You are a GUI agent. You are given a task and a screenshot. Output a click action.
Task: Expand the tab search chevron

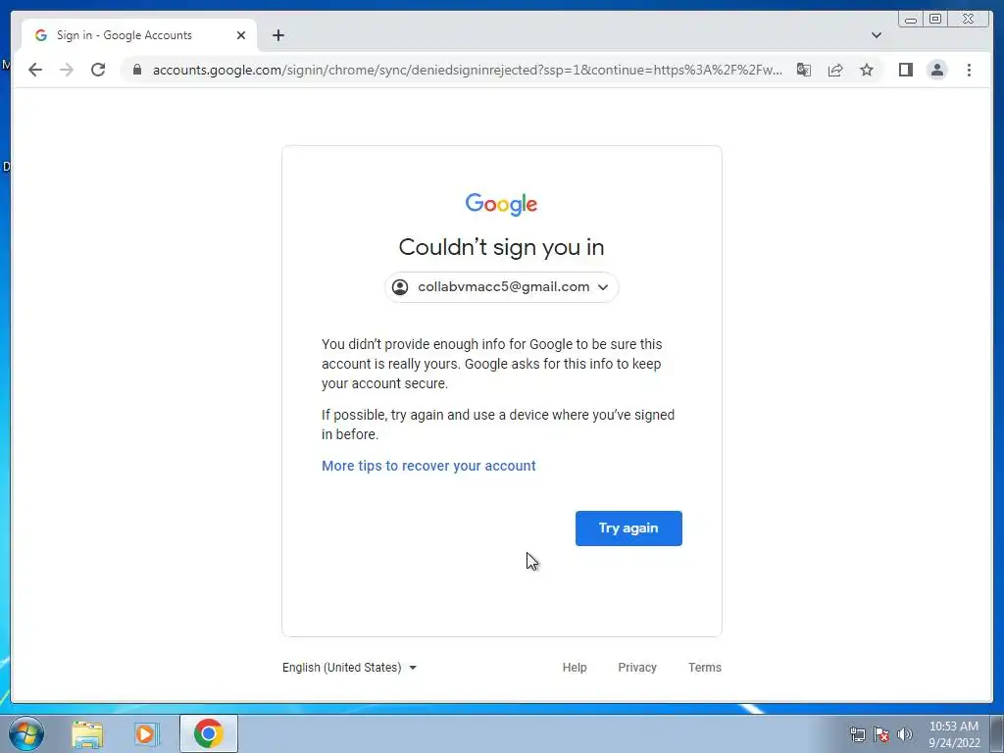tap(877, 35)
